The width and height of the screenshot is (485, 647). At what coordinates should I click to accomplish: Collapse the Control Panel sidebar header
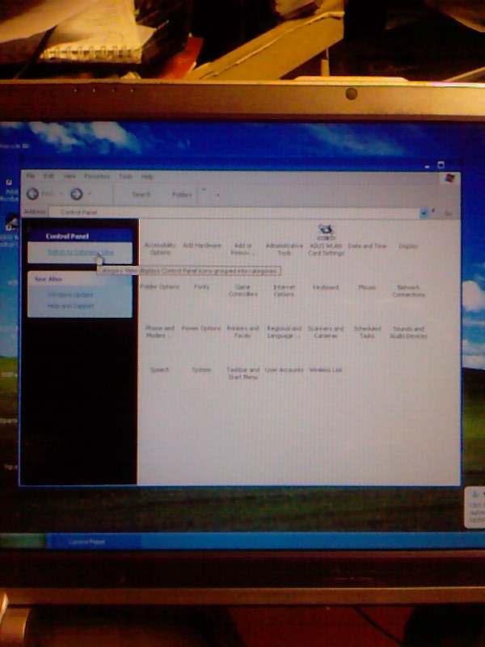click(x=80, y=236)
